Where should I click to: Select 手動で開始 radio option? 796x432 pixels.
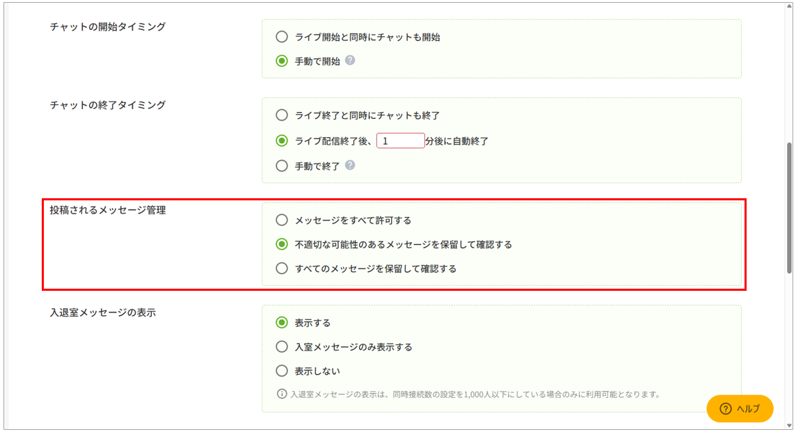pyautogui.click(x=282, y=61)
